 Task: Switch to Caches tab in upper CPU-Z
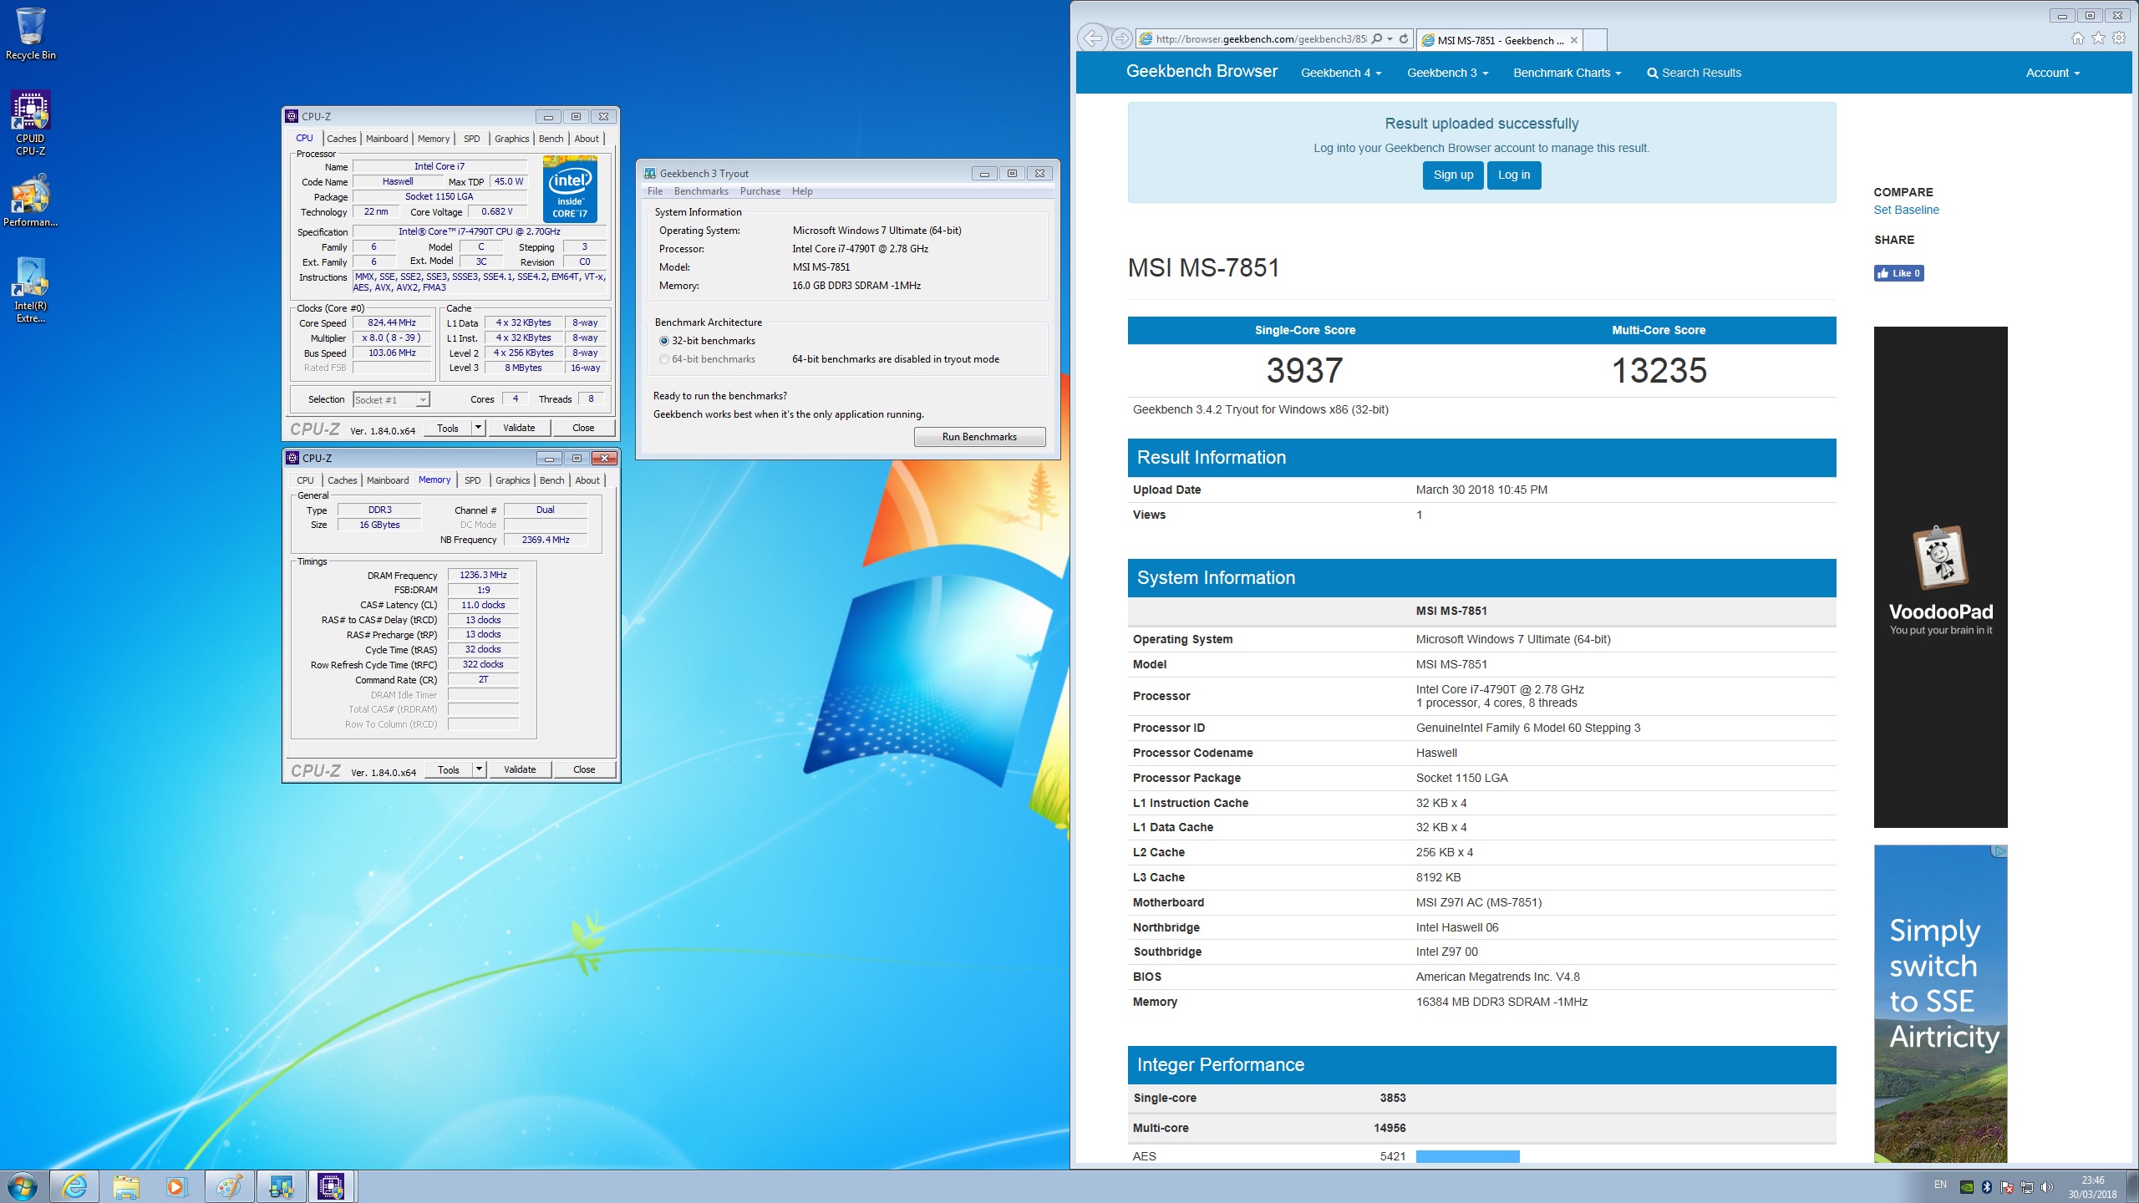coord(342,139)
